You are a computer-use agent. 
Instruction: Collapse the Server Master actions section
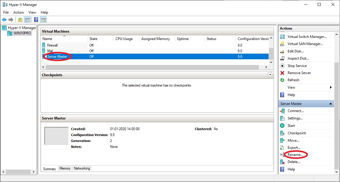coord(330,104)
